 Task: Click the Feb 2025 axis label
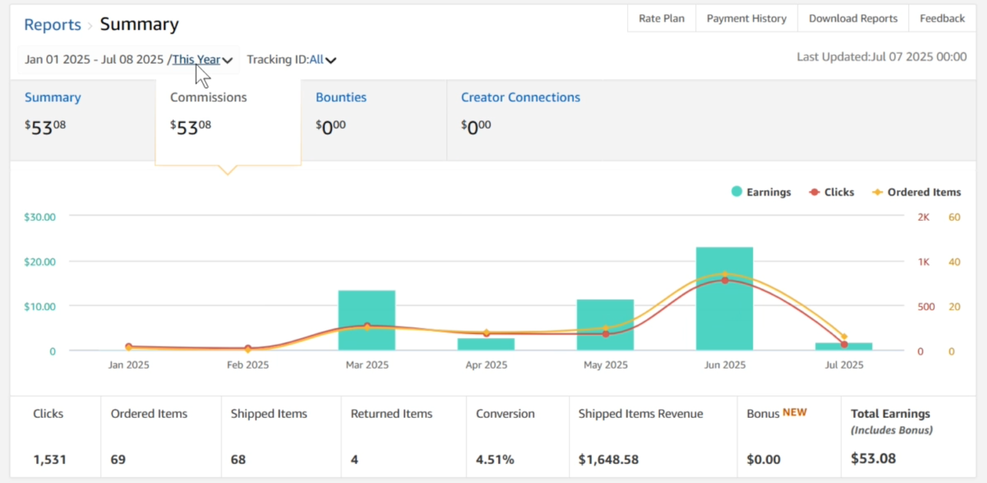point(248,365)
